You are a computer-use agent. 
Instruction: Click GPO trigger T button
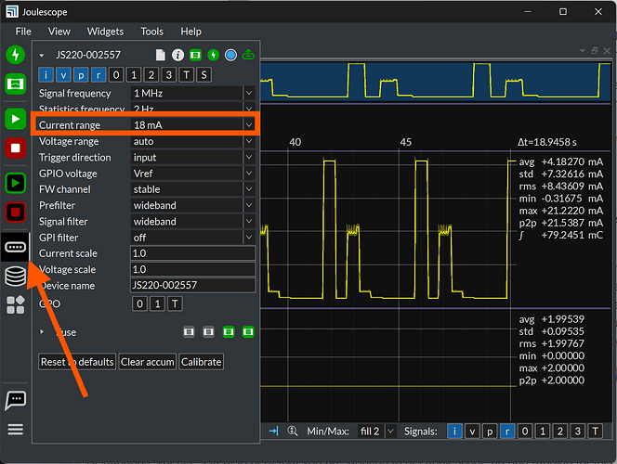[x=175, y=303]
